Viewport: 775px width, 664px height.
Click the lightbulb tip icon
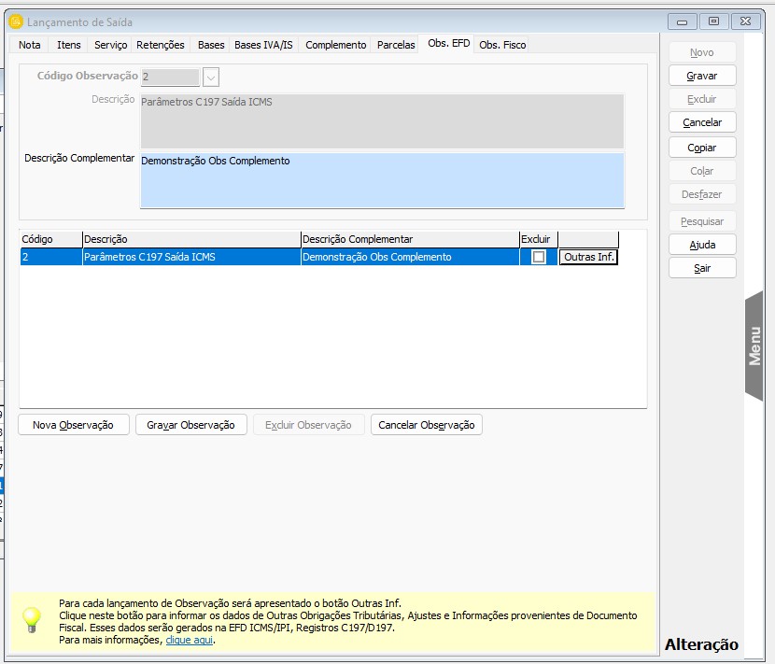33,620
